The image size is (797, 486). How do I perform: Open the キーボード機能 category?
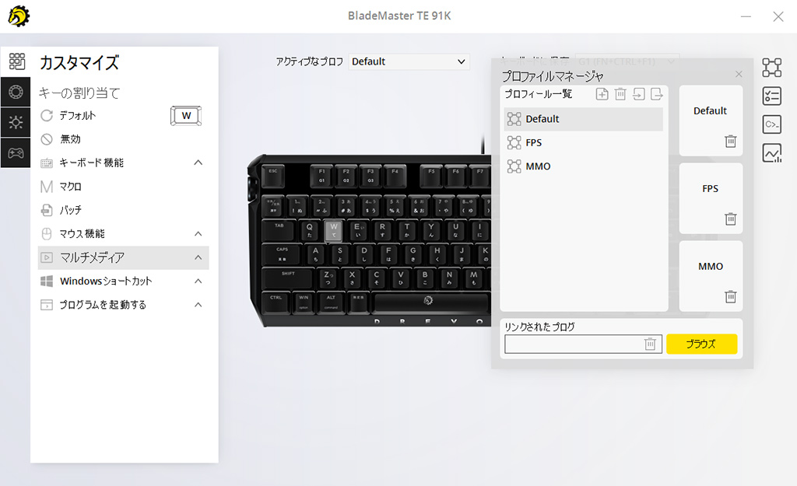(x=124, y=163)
